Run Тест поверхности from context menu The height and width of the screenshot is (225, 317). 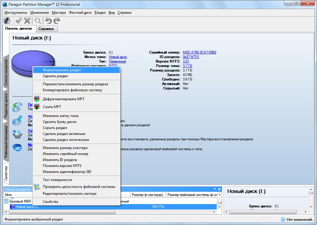pos(76,180)
